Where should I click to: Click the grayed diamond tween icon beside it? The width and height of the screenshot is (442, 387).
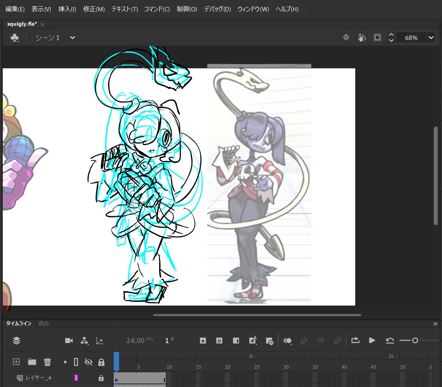pos(320,340)
